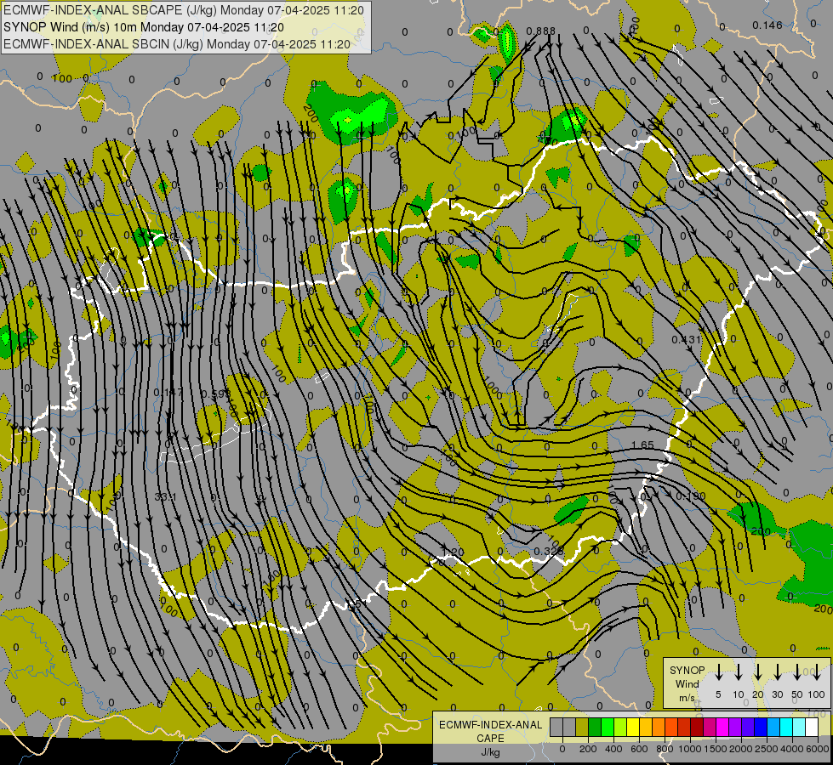Click the 20 m/s arrow in wind legend
The image size is (833, 765).
pyautogui.click(x=757, y=672)
